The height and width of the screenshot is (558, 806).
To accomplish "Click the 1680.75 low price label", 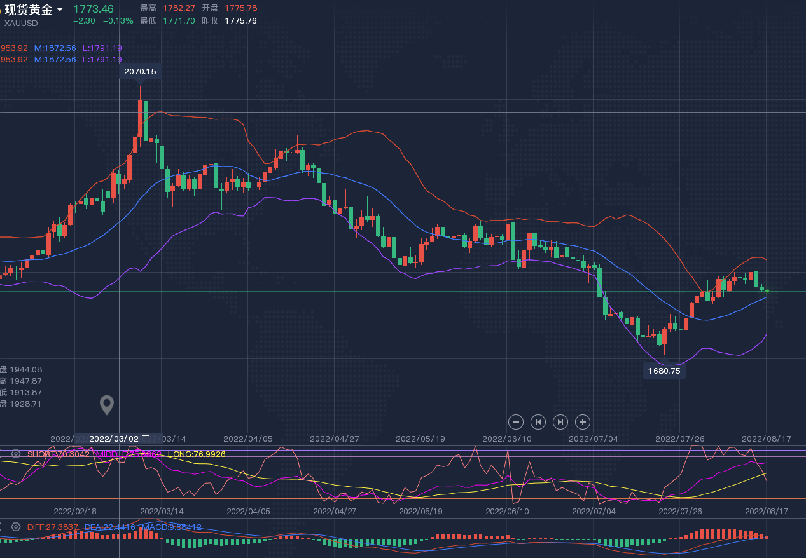I will point(664,371).
